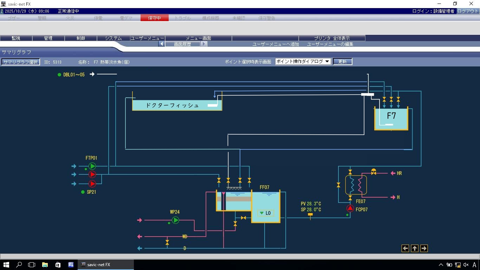Screen dimensions: 480x270
Task: Click the green FTP01 pump icon
Action: click(x=92, y=166)
